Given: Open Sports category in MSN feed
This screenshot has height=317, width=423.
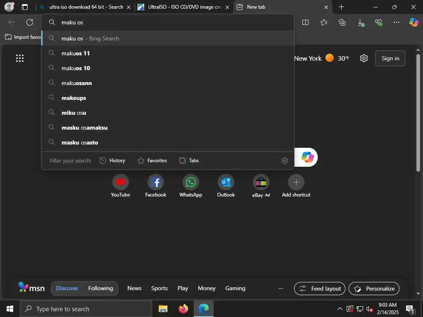Looking at the screenshot, I should point(159,288).
